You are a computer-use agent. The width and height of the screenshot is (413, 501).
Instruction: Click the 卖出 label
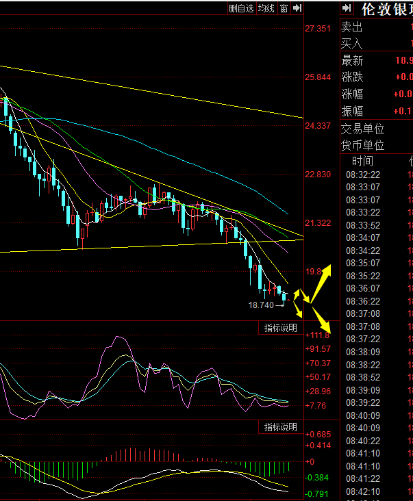[x=351, y=27]
